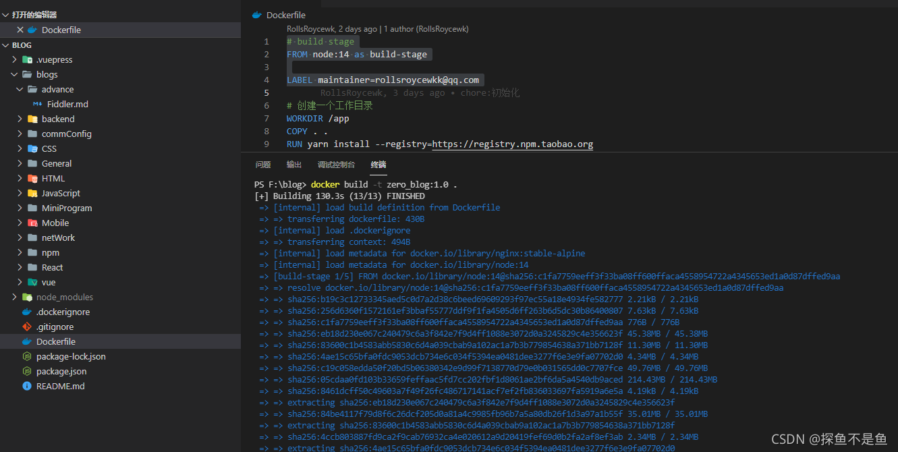898x452 pixels.
Task: Click the README.md info icon
Action: click(x=27, y=386)
